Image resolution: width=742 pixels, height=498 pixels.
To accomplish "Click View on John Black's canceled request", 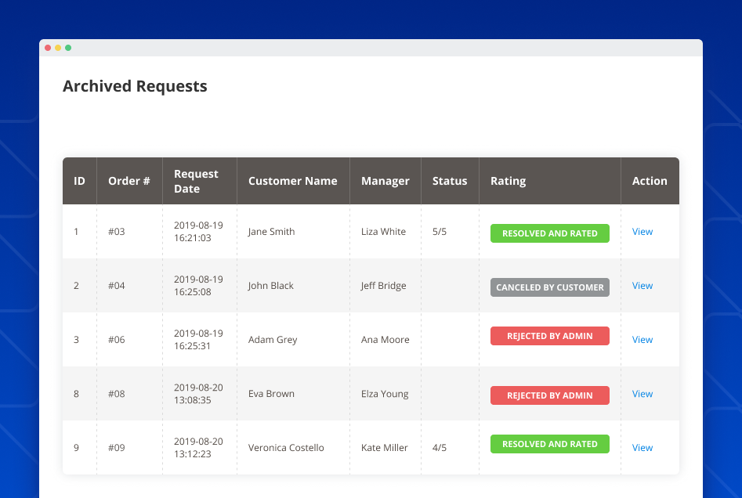I will pyautogui.click(x=642, y=285).
